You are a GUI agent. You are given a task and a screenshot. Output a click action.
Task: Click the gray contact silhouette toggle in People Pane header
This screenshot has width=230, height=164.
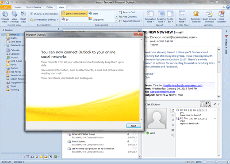coord(203,104)
